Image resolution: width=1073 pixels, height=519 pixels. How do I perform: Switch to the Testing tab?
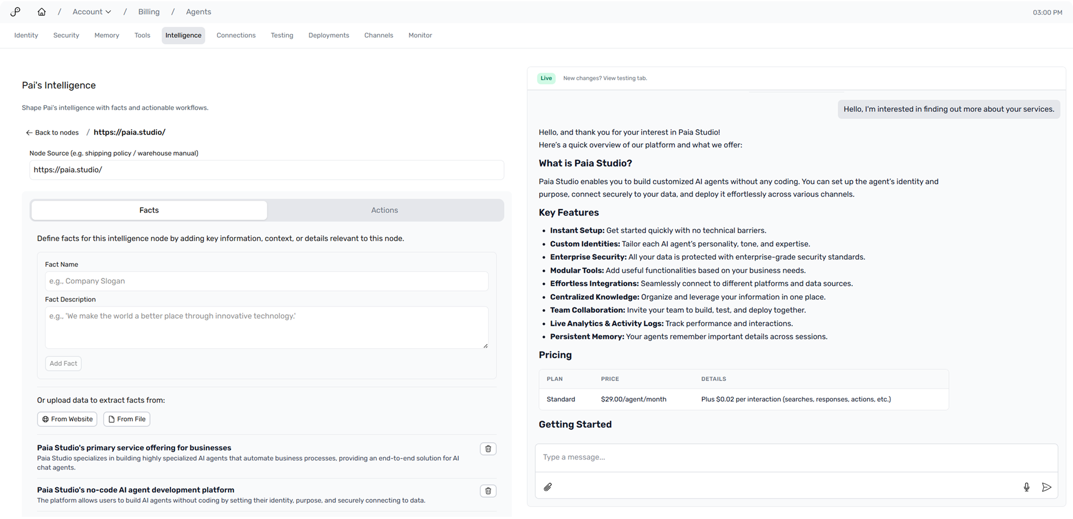pyautogui.click(x=282, y=35)
